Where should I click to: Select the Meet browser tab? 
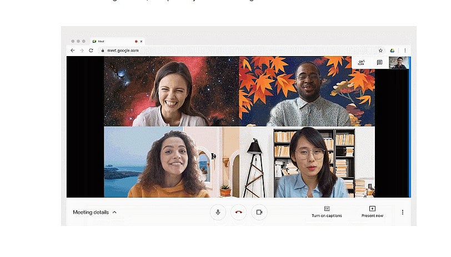117,42
